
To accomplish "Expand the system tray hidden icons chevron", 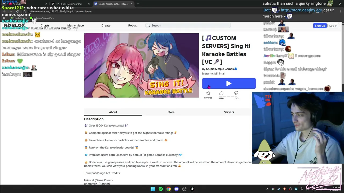I will coord(267,189).
